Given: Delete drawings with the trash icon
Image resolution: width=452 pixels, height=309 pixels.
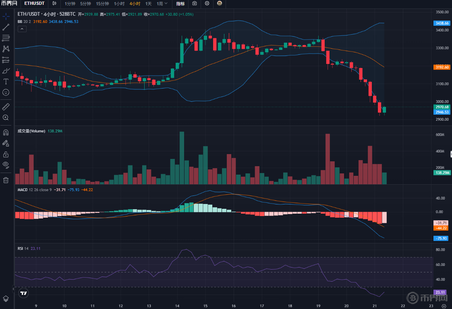Looking at the screenshot, I should [6, 180].
